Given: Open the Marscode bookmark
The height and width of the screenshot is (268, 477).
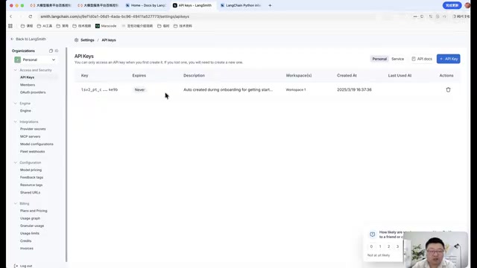Looking at the screenshot, I should pyautogui.click(x=106, y=26).
